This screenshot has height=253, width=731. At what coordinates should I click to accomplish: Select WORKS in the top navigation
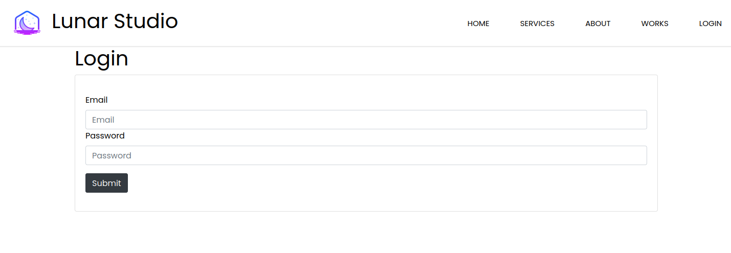point(655,24)
